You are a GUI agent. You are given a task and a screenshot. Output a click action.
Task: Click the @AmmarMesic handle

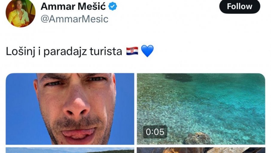point(74,19)
